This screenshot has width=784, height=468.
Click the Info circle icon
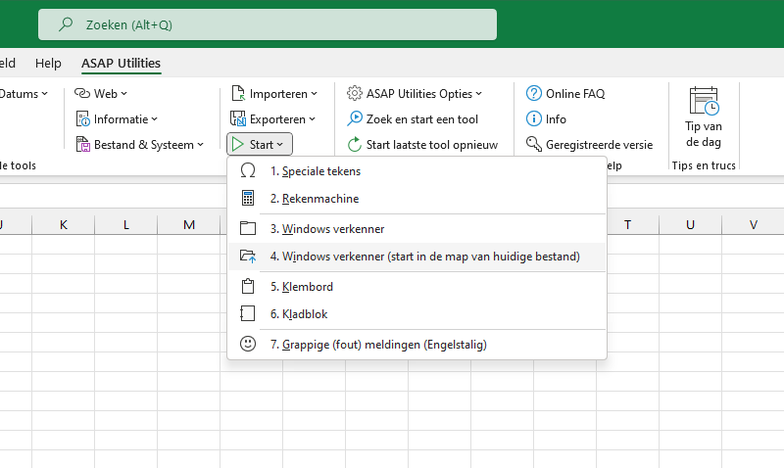coord(533,118)
